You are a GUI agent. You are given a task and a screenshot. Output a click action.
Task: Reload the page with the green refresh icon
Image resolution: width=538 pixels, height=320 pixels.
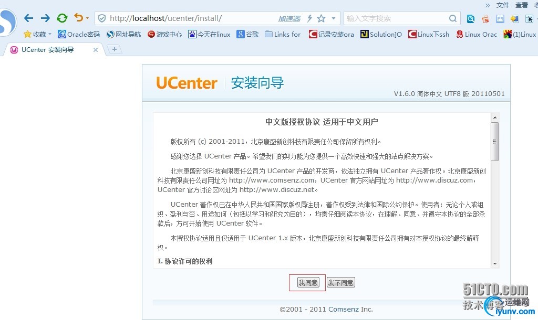62,18
